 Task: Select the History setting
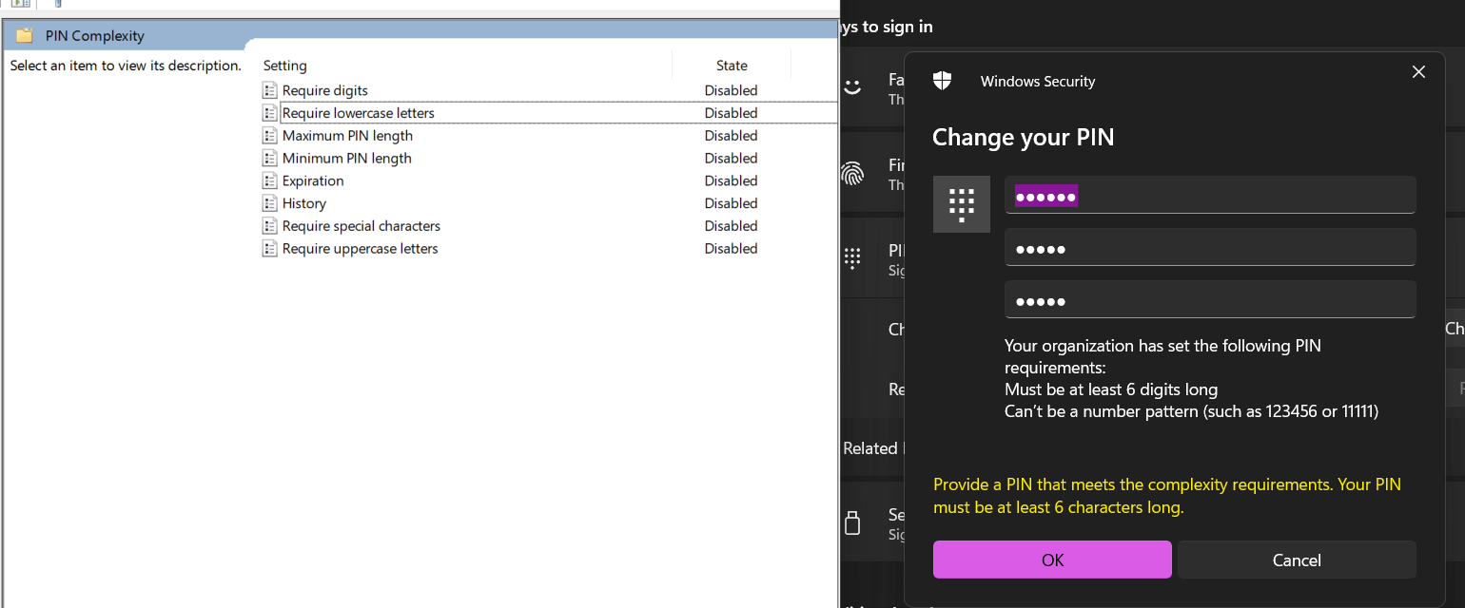point(304,203)
